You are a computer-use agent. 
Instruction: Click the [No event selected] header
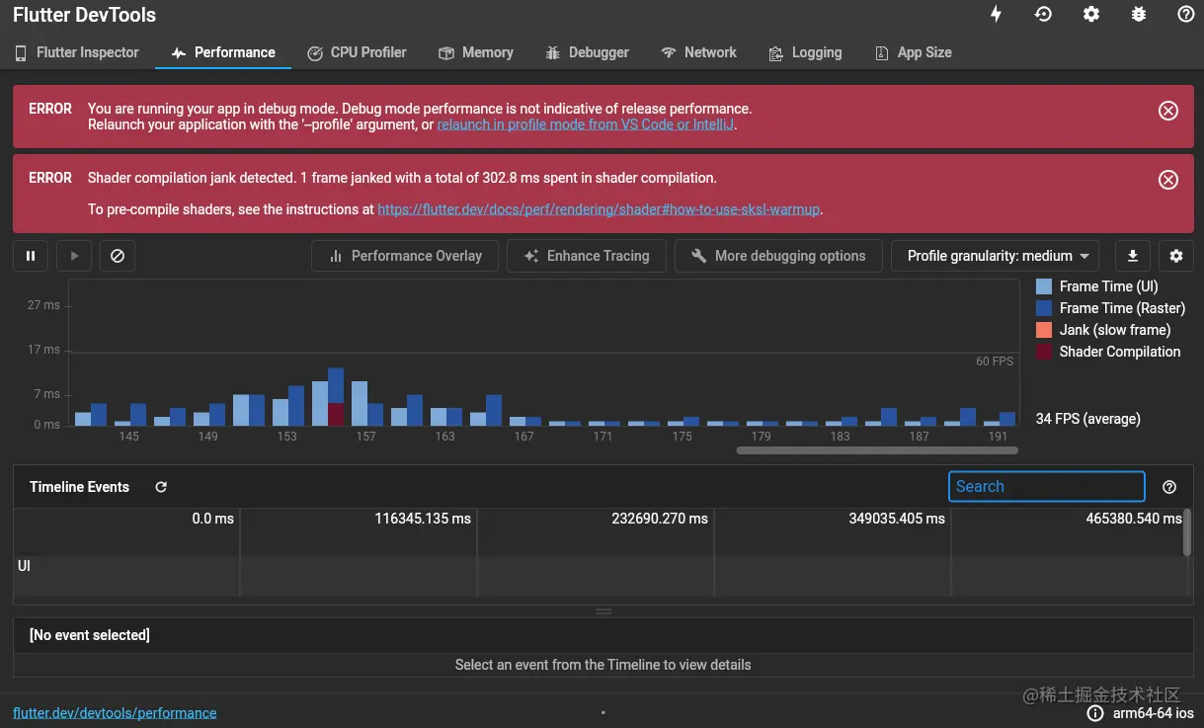90,635
